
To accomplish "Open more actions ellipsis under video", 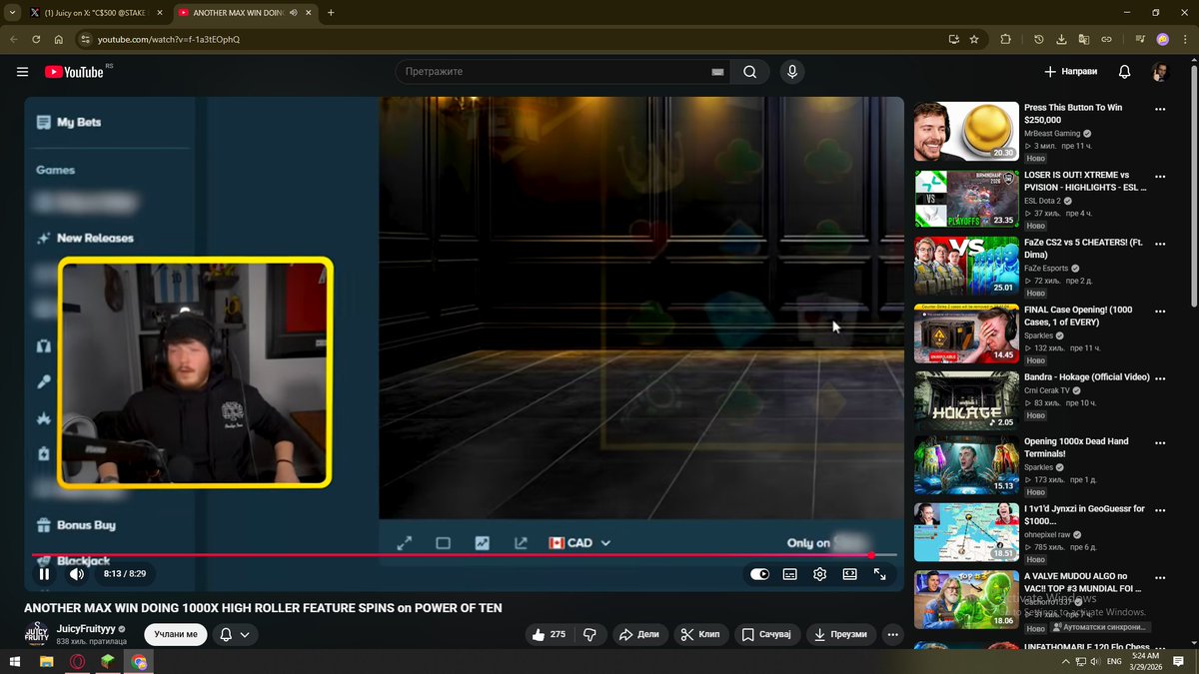I will click(x=893, y=634).
